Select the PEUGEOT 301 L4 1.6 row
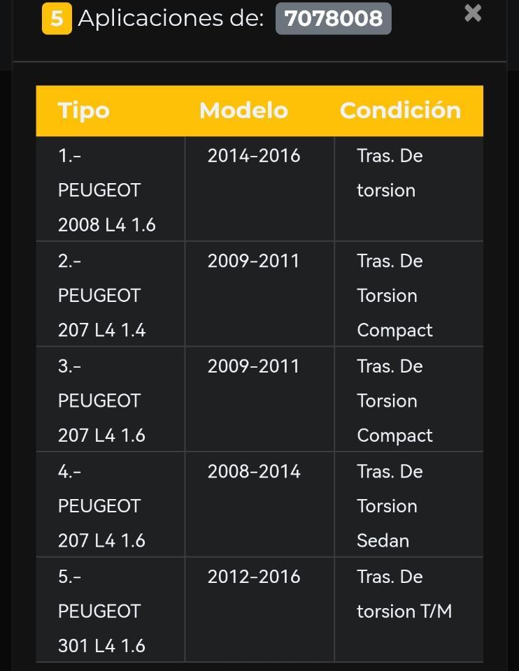519x671 pixels. (x=259, y=609)
